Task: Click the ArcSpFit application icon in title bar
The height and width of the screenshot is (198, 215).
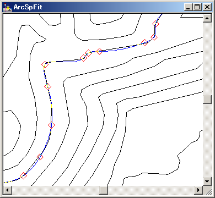Action: (x=7, y=7)
